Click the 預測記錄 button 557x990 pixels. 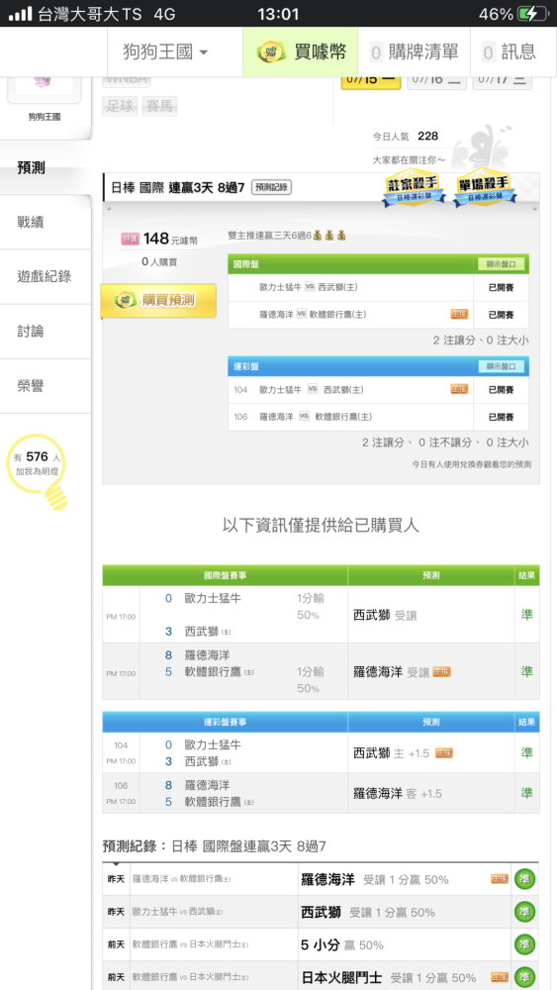pyautogui.click(x=271, y=187)
